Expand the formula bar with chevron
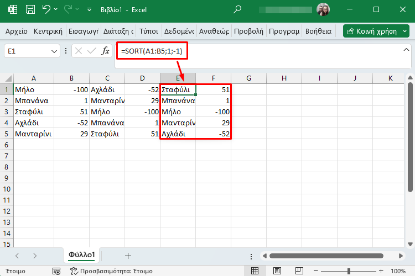 [406, 50]
